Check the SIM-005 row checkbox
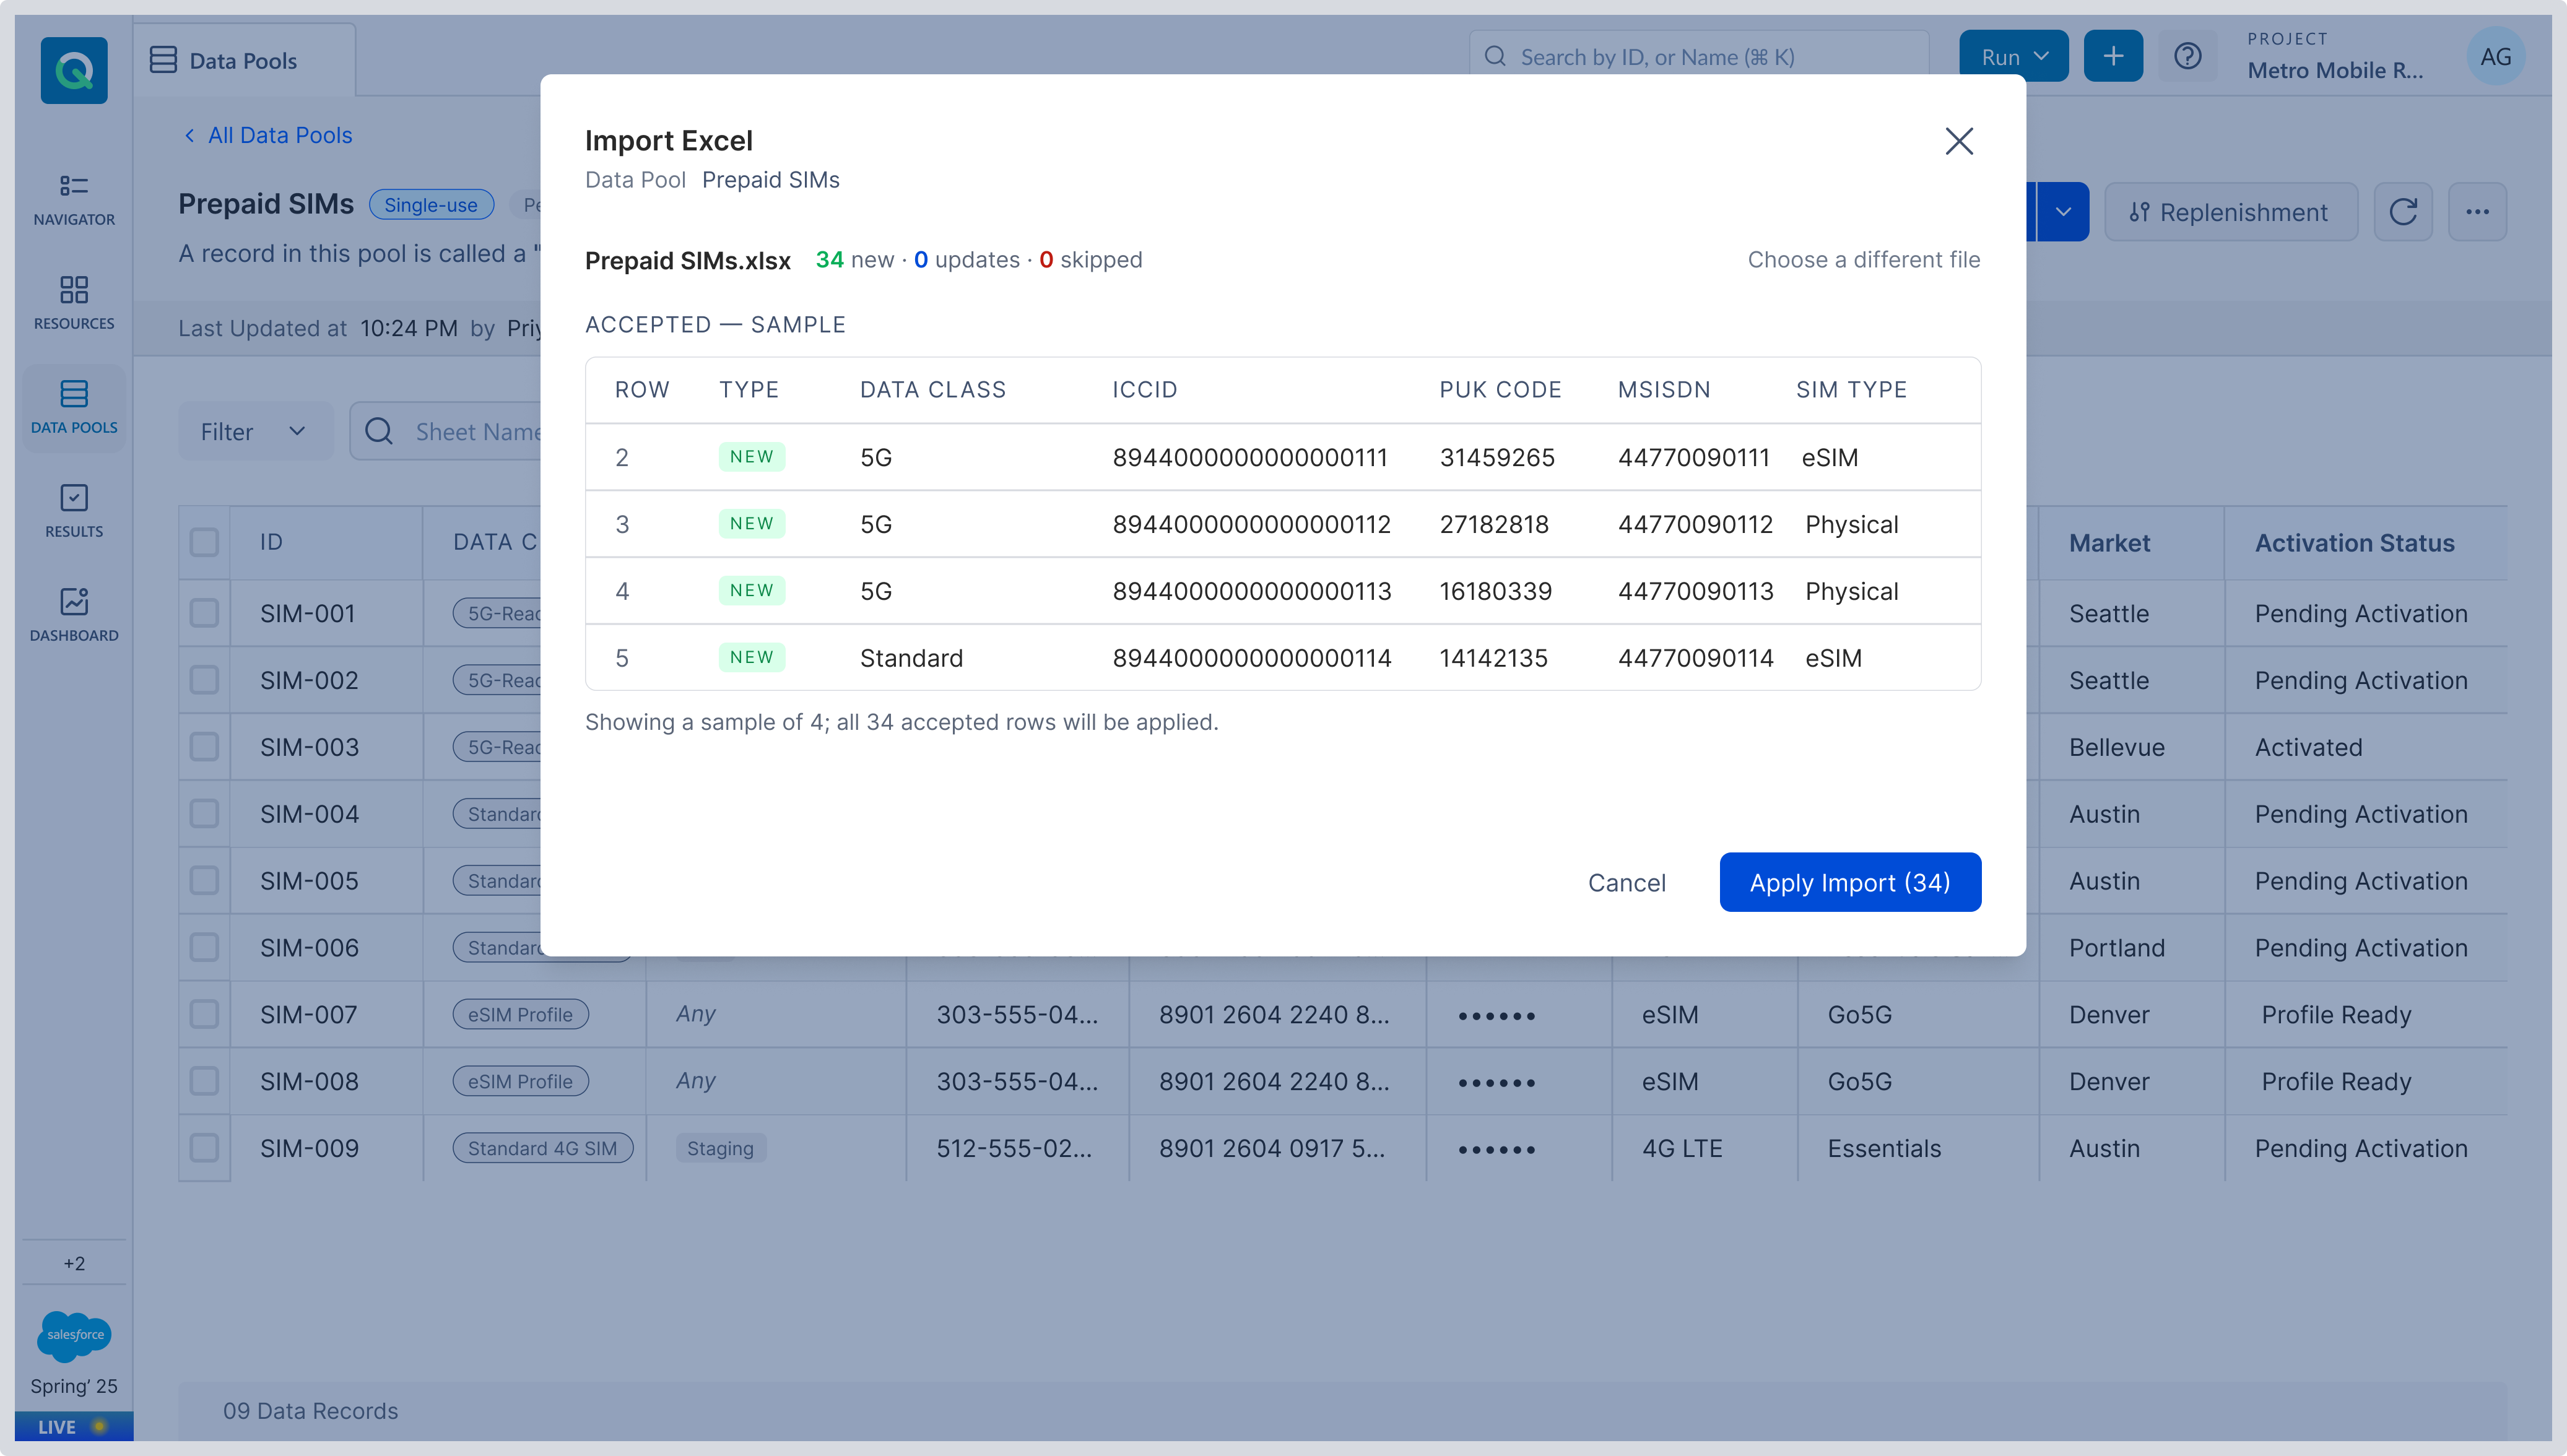 [204, 880]
